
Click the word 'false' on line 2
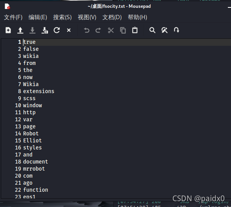[31, 49]
